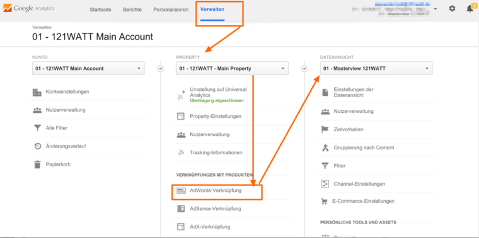Open Papierkorb link
This screenshot has width=479, height=238.
(x=58, y=164)
